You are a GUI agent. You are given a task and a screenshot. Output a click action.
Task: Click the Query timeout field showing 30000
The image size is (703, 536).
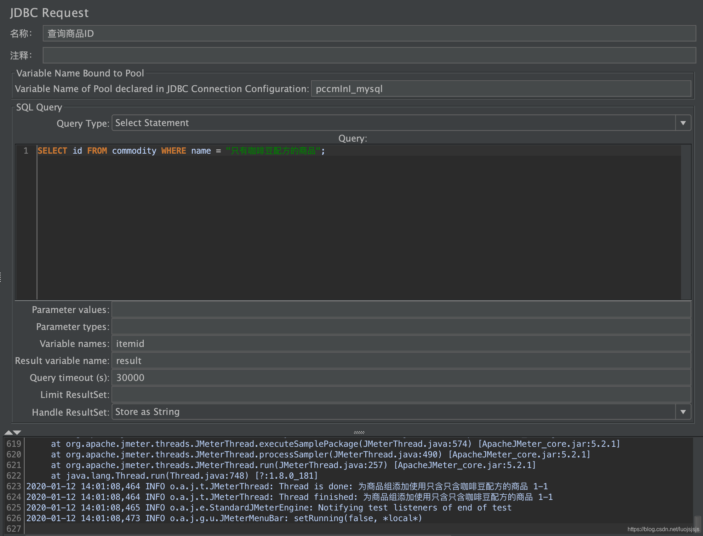pos(401,378)
